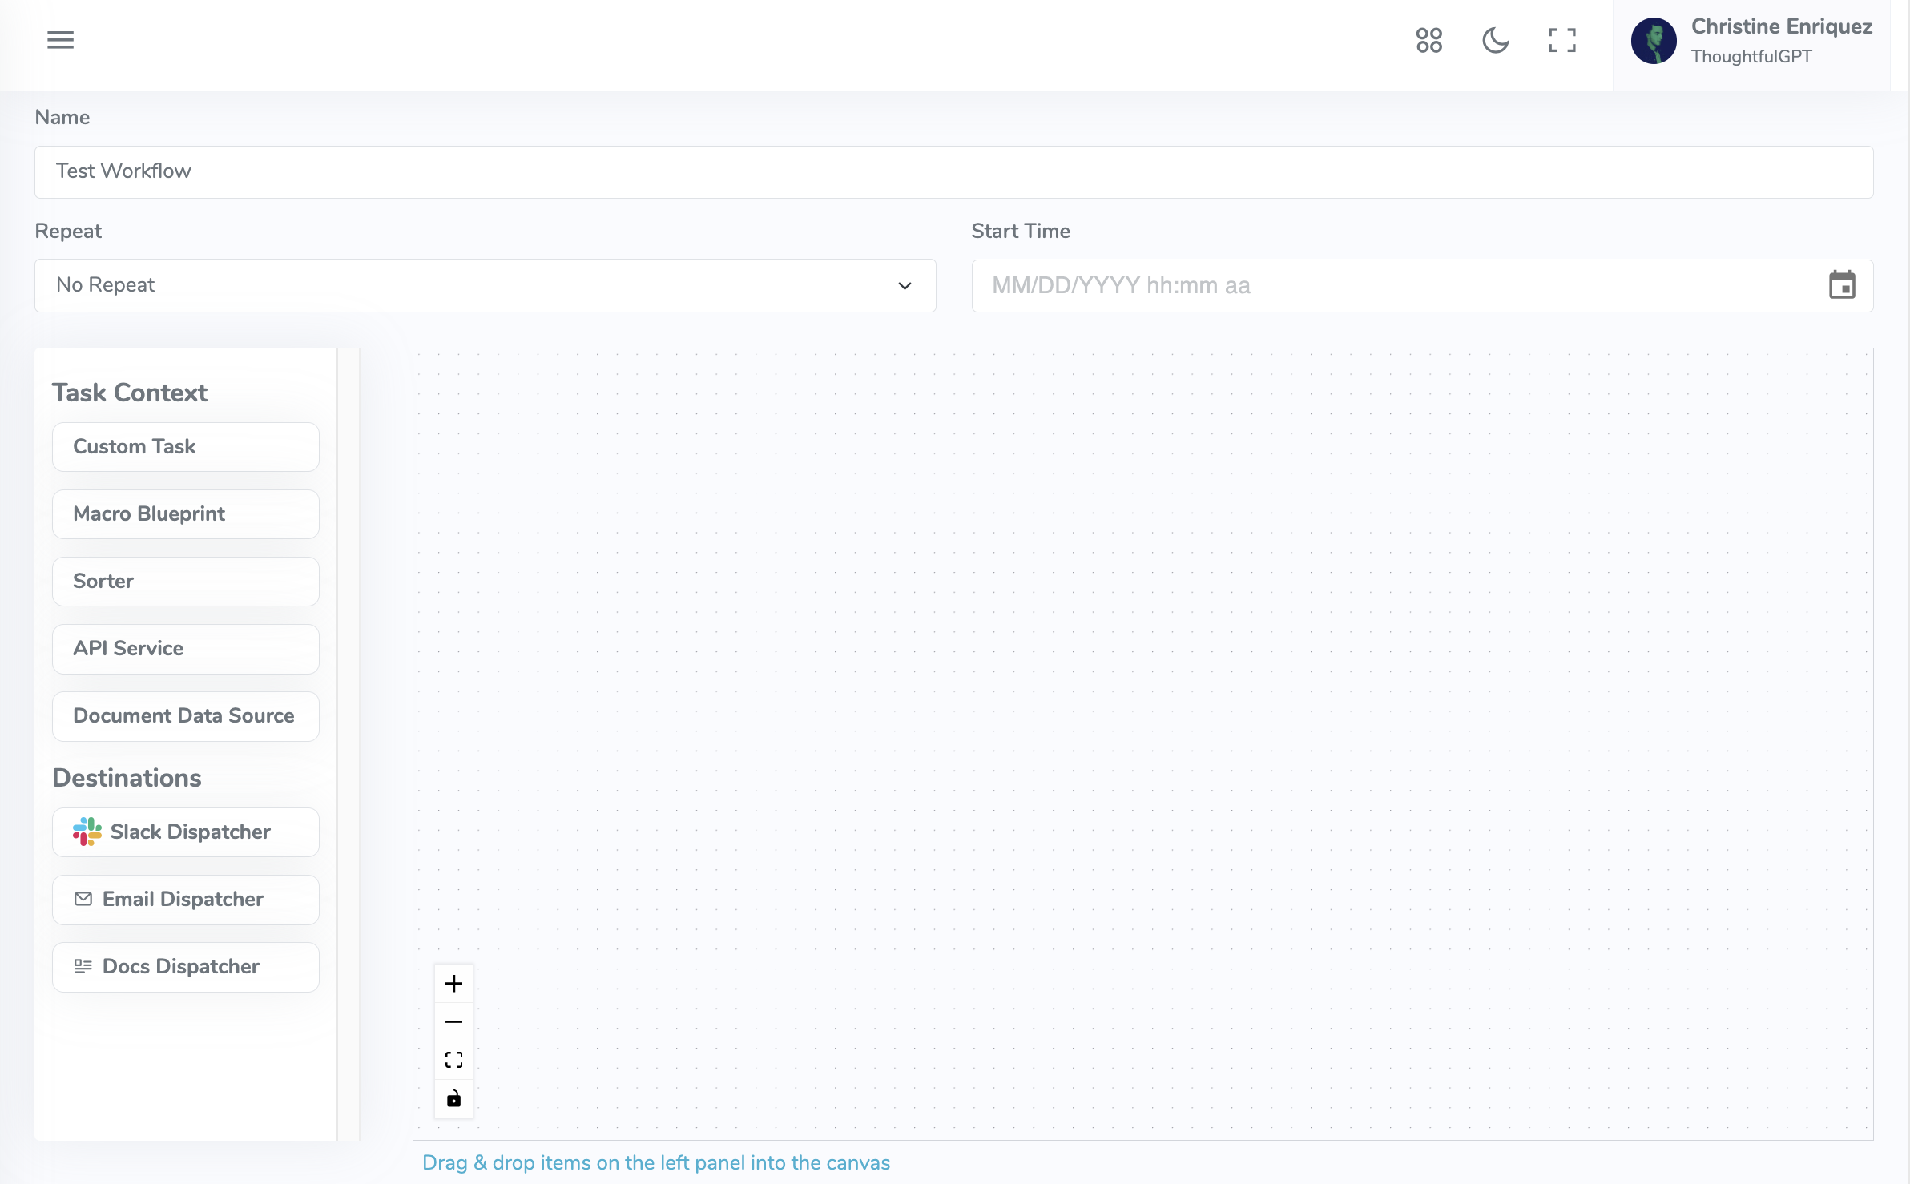
Task: Click the Repeat dropdown chevron arrow
Action: (905, 286)
